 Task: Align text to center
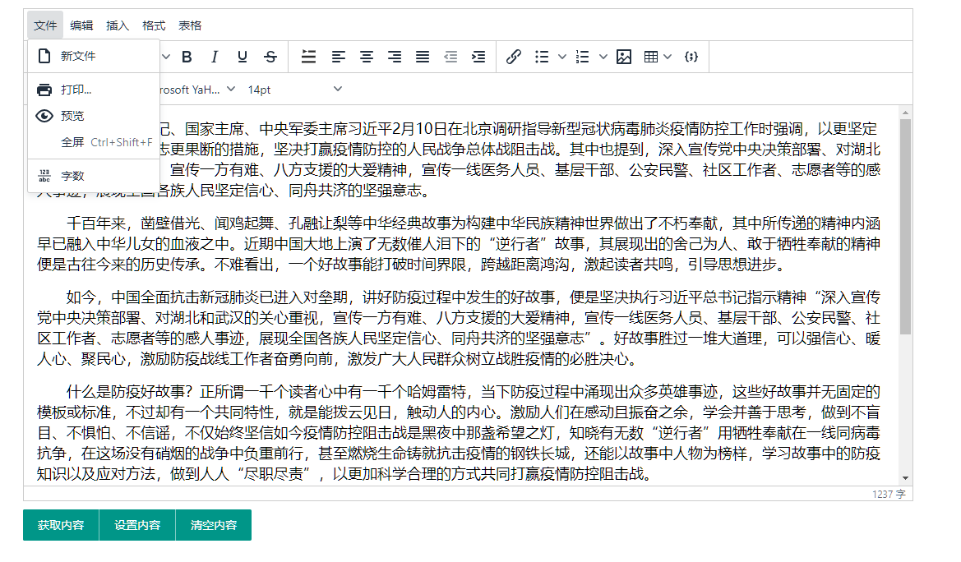pos(367,57)
